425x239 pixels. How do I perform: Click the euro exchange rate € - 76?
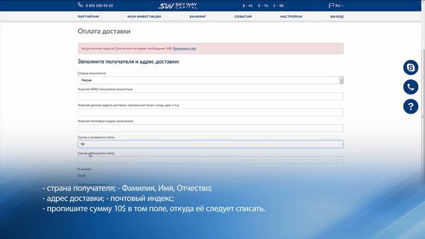263,6
